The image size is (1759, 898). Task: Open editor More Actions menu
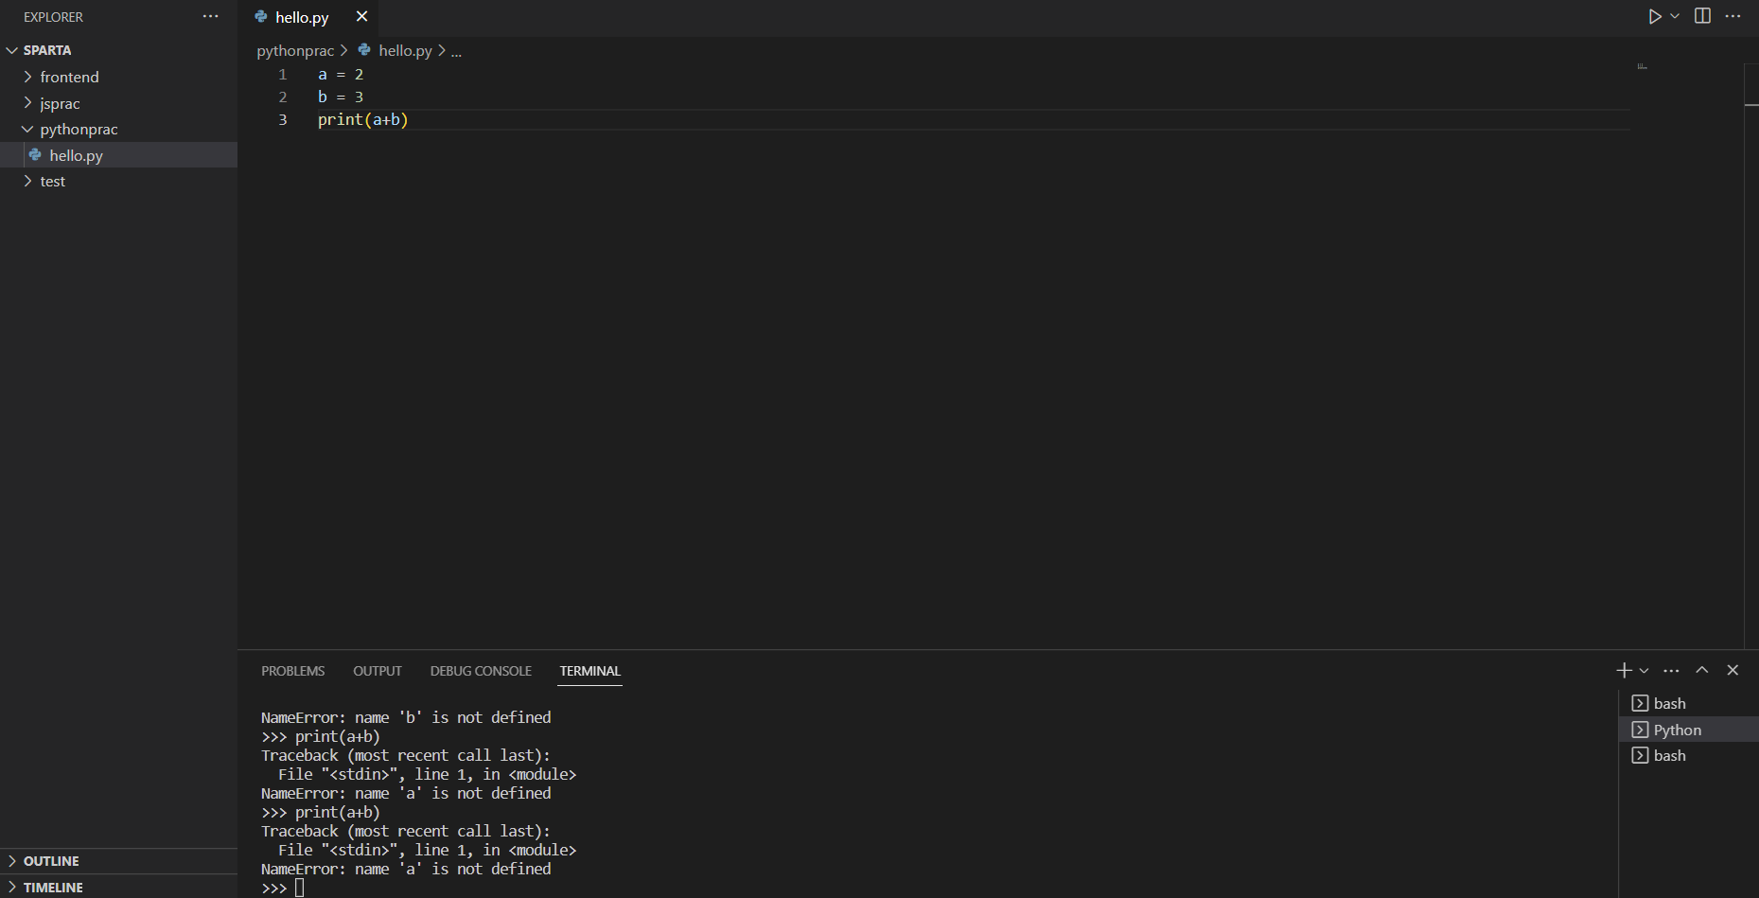(1733, 16)
